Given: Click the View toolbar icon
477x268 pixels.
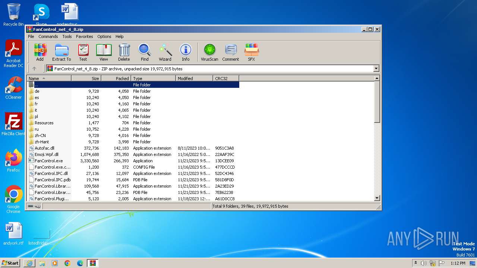Looking at the screenshot, I should coord(104,52).
